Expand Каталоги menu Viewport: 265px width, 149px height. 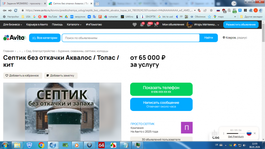(74, 25)
